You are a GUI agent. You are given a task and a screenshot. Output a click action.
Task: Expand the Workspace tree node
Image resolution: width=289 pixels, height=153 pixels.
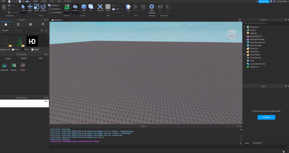pyautogui.click(x=244, y=27)
